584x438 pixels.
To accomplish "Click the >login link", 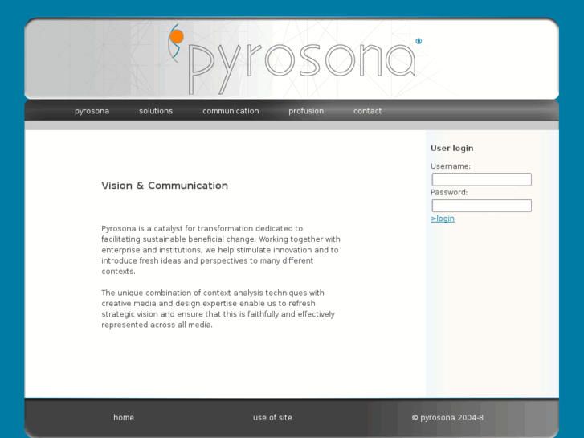I will tap(443, 219).
